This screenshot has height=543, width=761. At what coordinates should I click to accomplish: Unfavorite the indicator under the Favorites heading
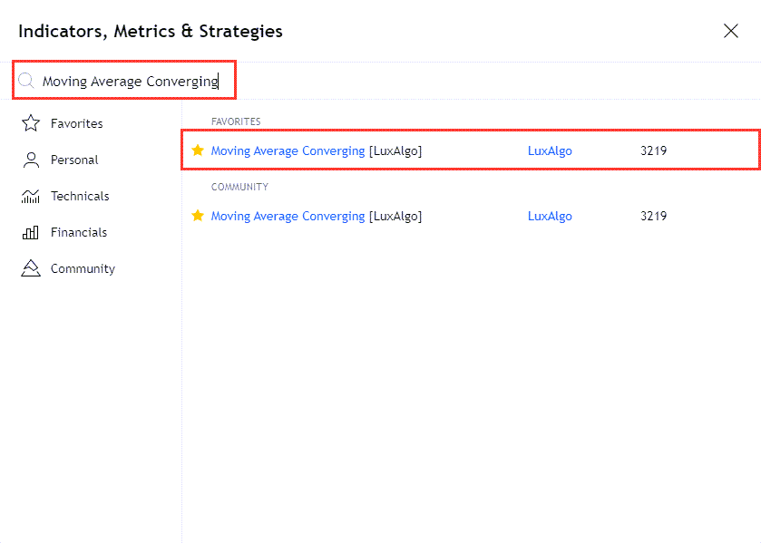[198, 150]
